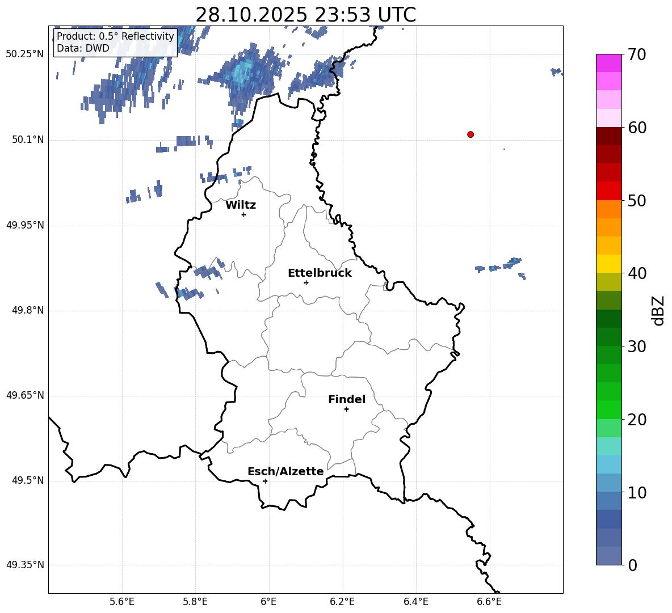
Task: Click the 49.95°N latitude label
Action: [24, 225]
